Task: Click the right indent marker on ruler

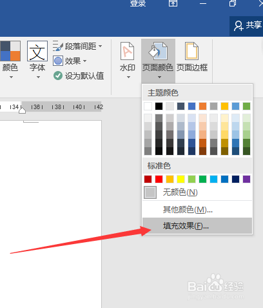Action: tap(22, 110)
